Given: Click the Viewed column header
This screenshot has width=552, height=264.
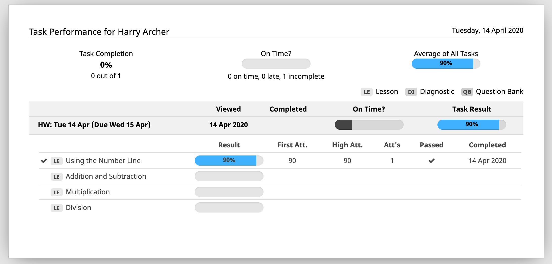Looking at the screenshot, I should (x=228, y=109).
